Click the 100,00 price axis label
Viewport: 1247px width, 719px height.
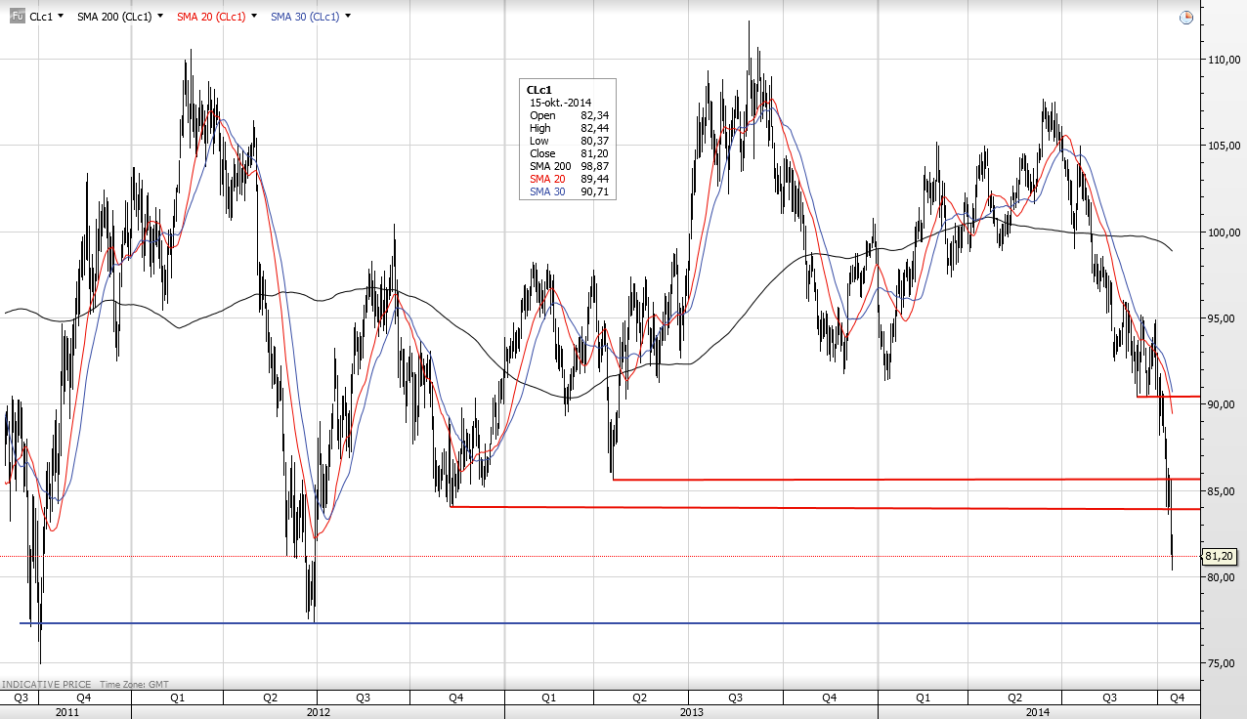[1224, 233]
